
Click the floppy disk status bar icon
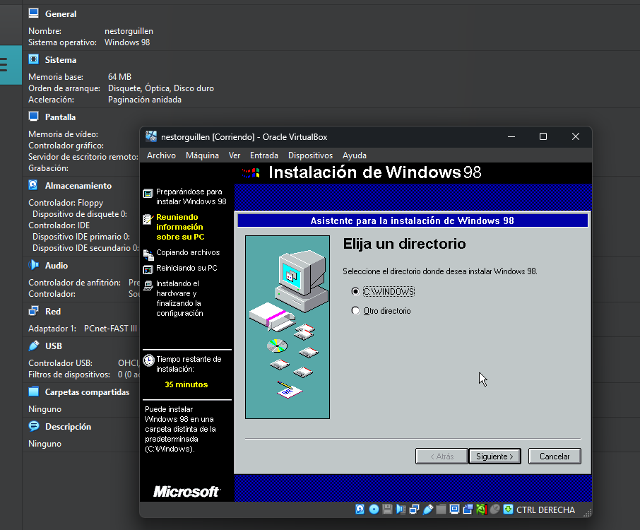[x=387, y=510]
